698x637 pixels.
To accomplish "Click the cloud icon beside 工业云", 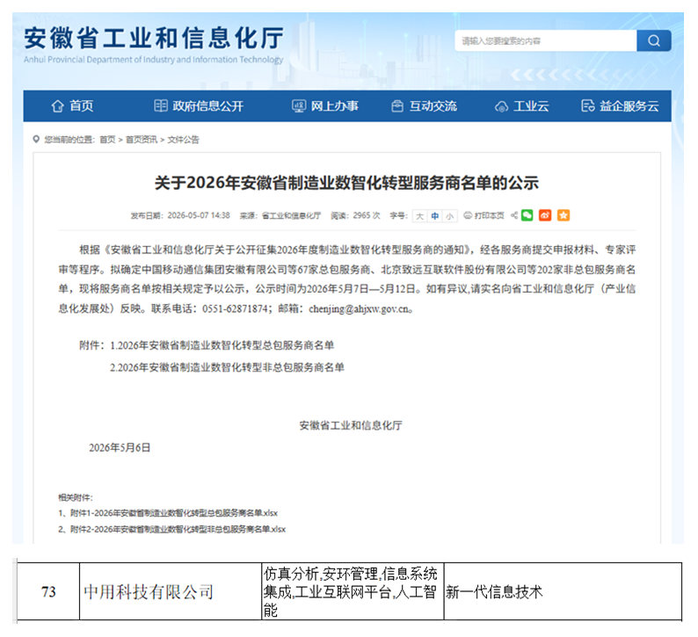I will [x=502, y=107].
